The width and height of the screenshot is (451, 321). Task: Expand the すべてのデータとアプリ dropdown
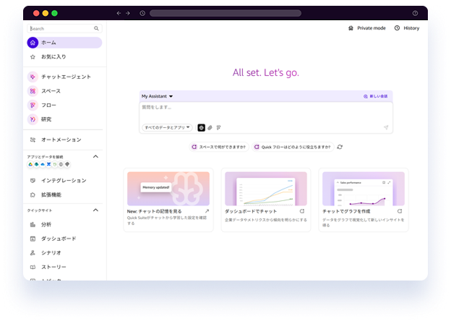(x=167, y=127)
